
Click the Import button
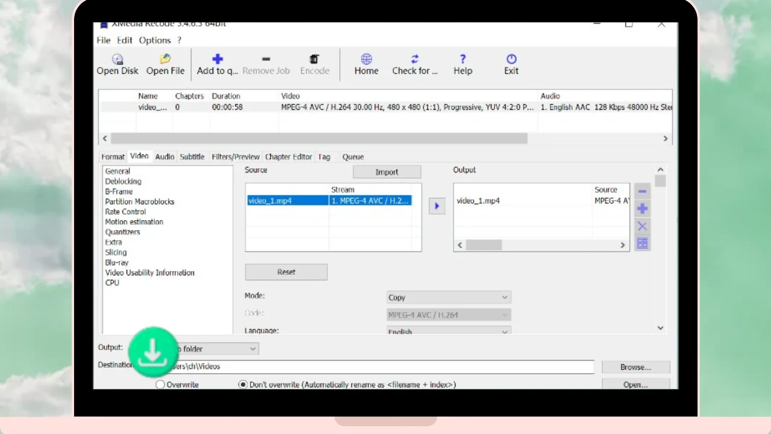(x=387, y=172)
